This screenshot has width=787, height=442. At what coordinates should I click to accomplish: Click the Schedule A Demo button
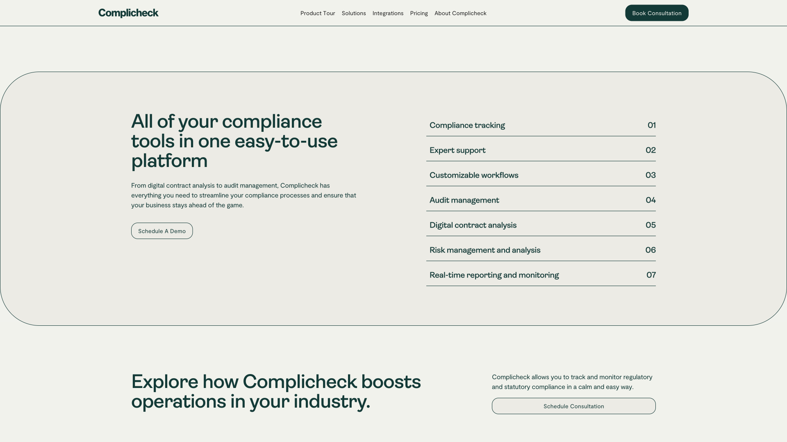point(162,231)
